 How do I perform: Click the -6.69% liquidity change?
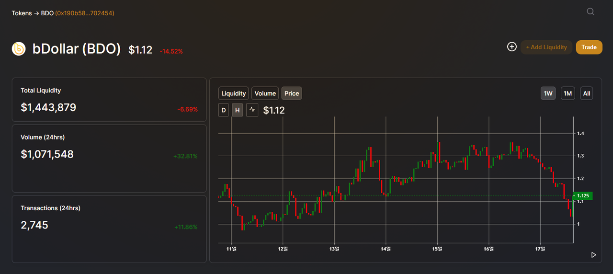pos(187,109)
